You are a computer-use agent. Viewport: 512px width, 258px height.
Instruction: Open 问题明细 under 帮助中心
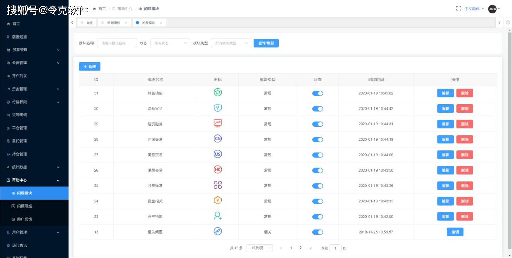tap(34, 206)
